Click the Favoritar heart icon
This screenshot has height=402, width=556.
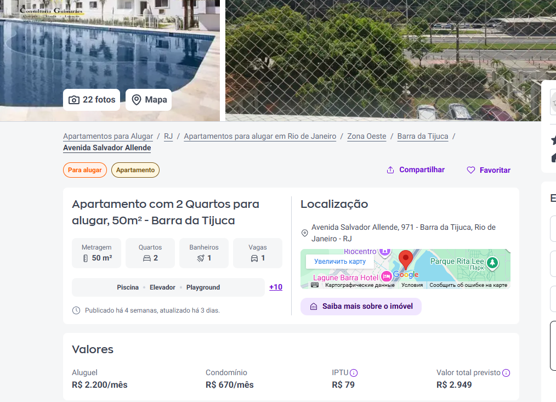[x=470, y=171]
